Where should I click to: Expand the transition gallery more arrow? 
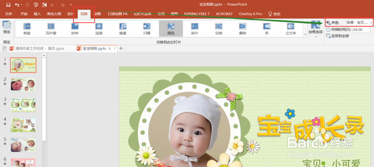(x=305, y=34)
